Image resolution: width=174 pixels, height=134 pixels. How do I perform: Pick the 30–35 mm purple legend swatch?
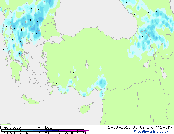62,130
